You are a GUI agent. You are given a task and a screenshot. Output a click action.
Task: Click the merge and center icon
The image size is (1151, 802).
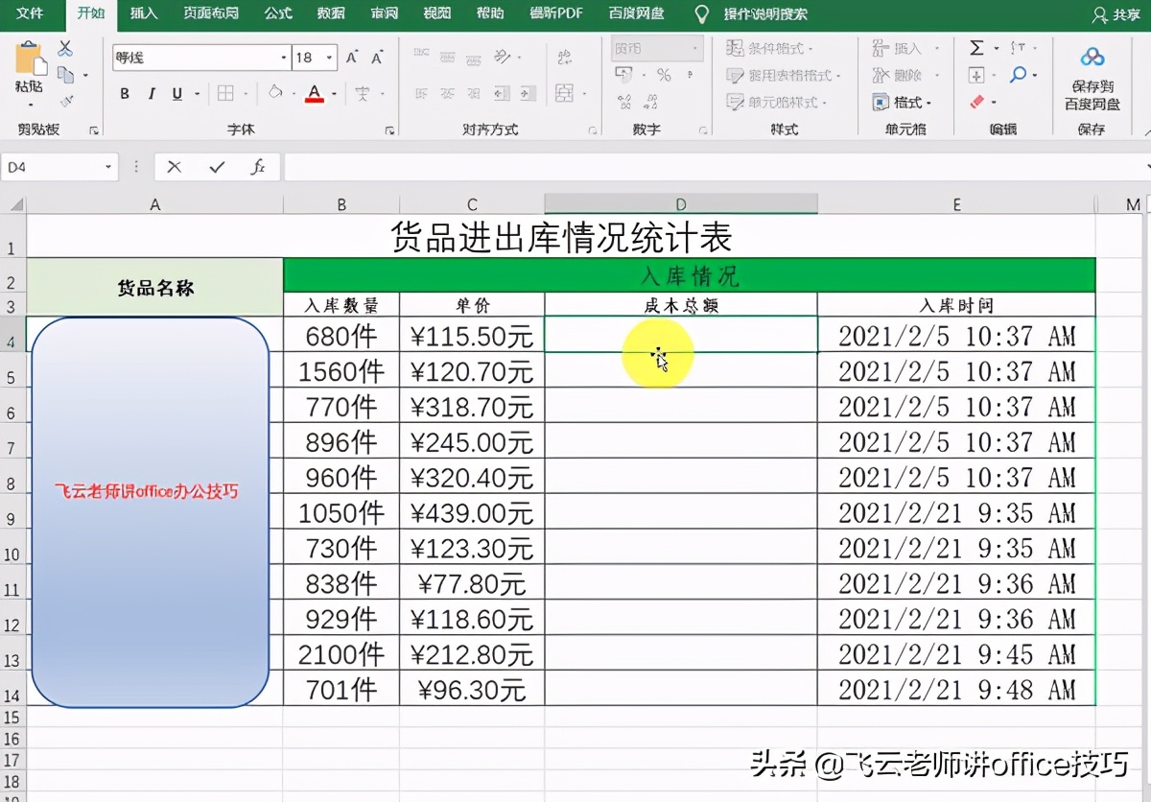coord(564,93)
